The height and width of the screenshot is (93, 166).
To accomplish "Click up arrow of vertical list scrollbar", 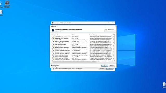I will point(114,35).
